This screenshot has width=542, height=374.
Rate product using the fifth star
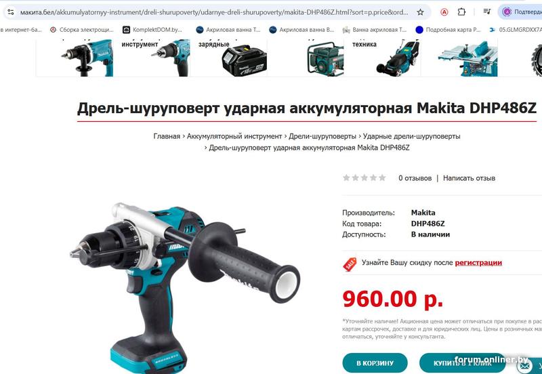pos(382,178)
